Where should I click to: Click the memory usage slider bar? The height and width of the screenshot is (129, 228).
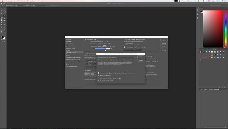click(x=103, y=49)
